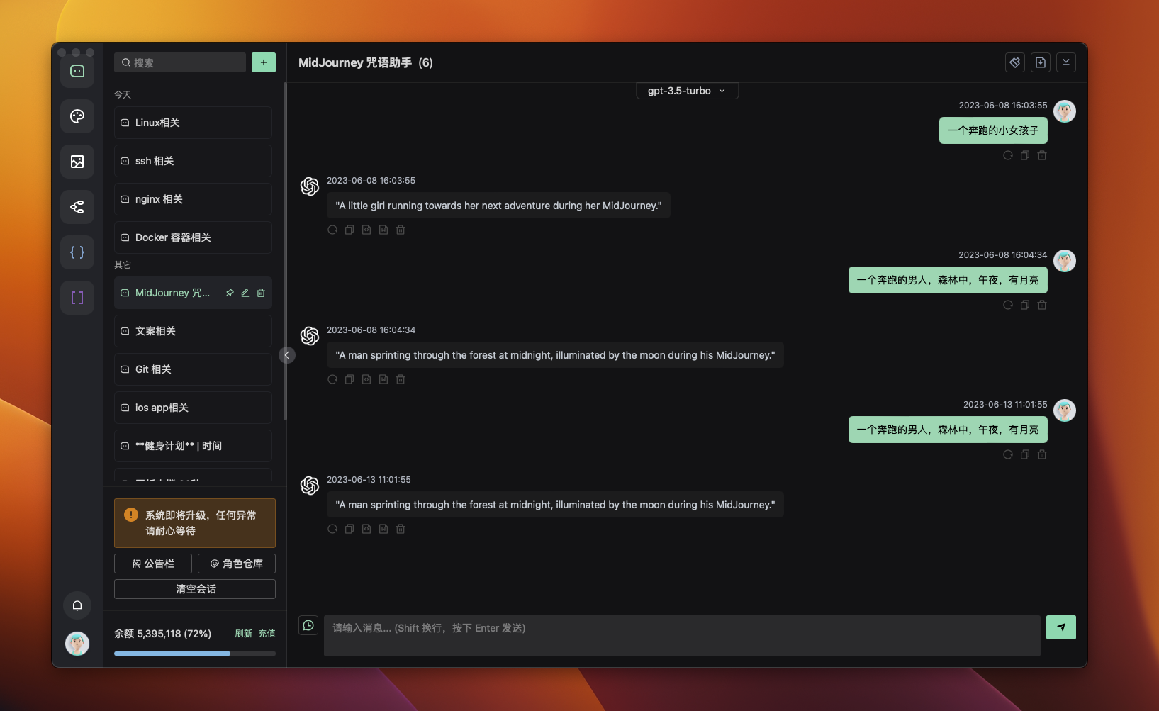The image size is (1159, 711).
Task: Toggle the context history clock beside the input
Action: (308, 625)
